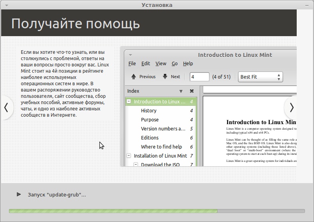Open the Help menu in the help viewer
The image size is (314, 222).
[188, 64]
